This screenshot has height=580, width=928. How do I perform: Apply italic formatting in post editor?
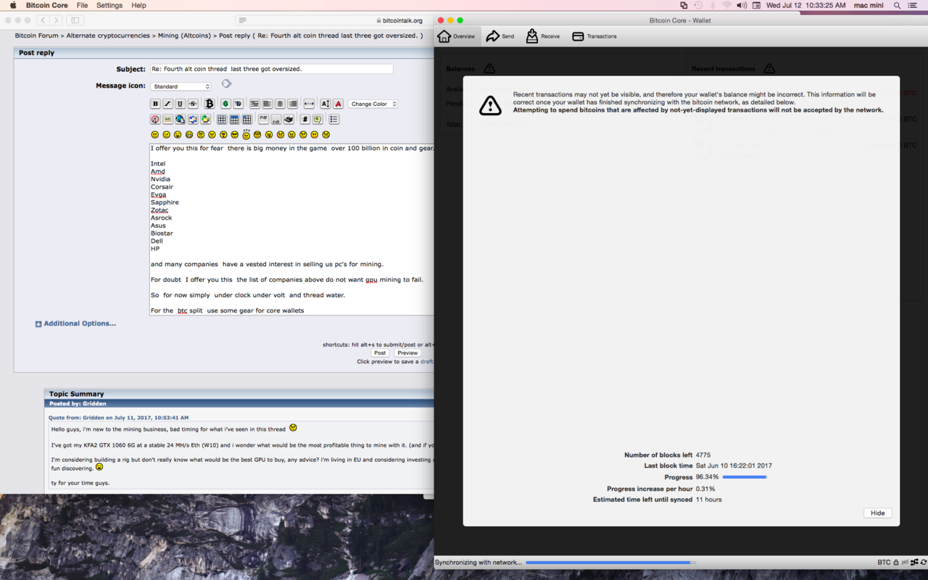[167, 104]
